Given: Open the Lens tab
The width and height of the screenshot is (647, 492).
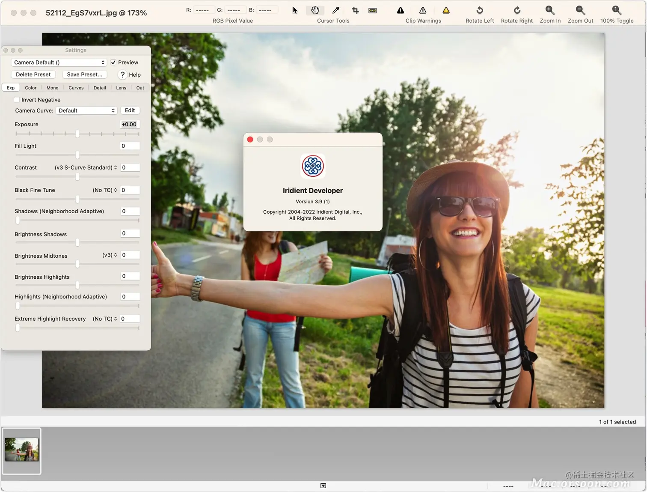Looking at the screenshot, I should pos(121,88).
